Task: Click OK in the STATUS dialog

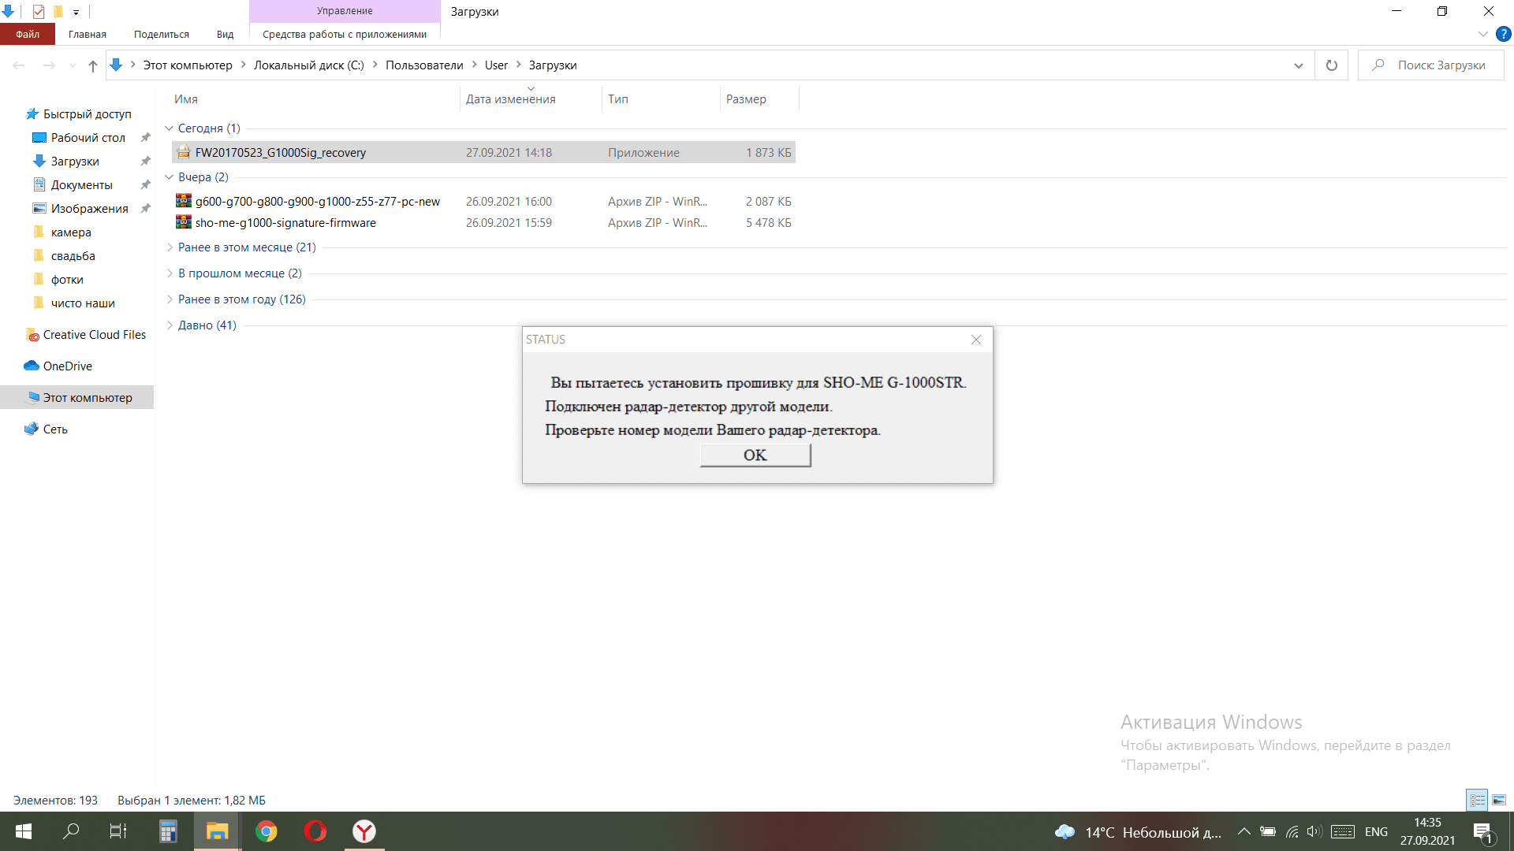Action: click(755, 455)
